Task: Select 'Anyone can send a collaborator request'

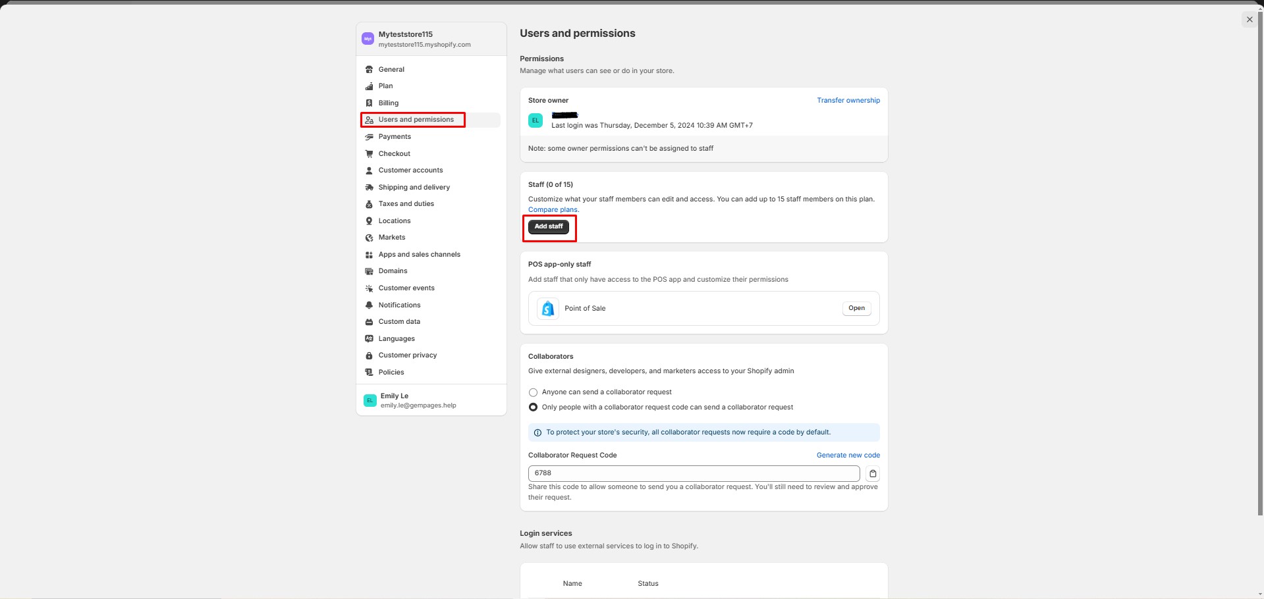Action: pos(534,392)
